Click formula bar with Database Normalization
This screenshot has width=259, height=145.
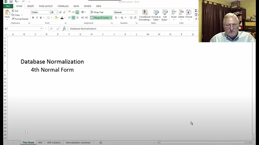click(x=133, y=29)
